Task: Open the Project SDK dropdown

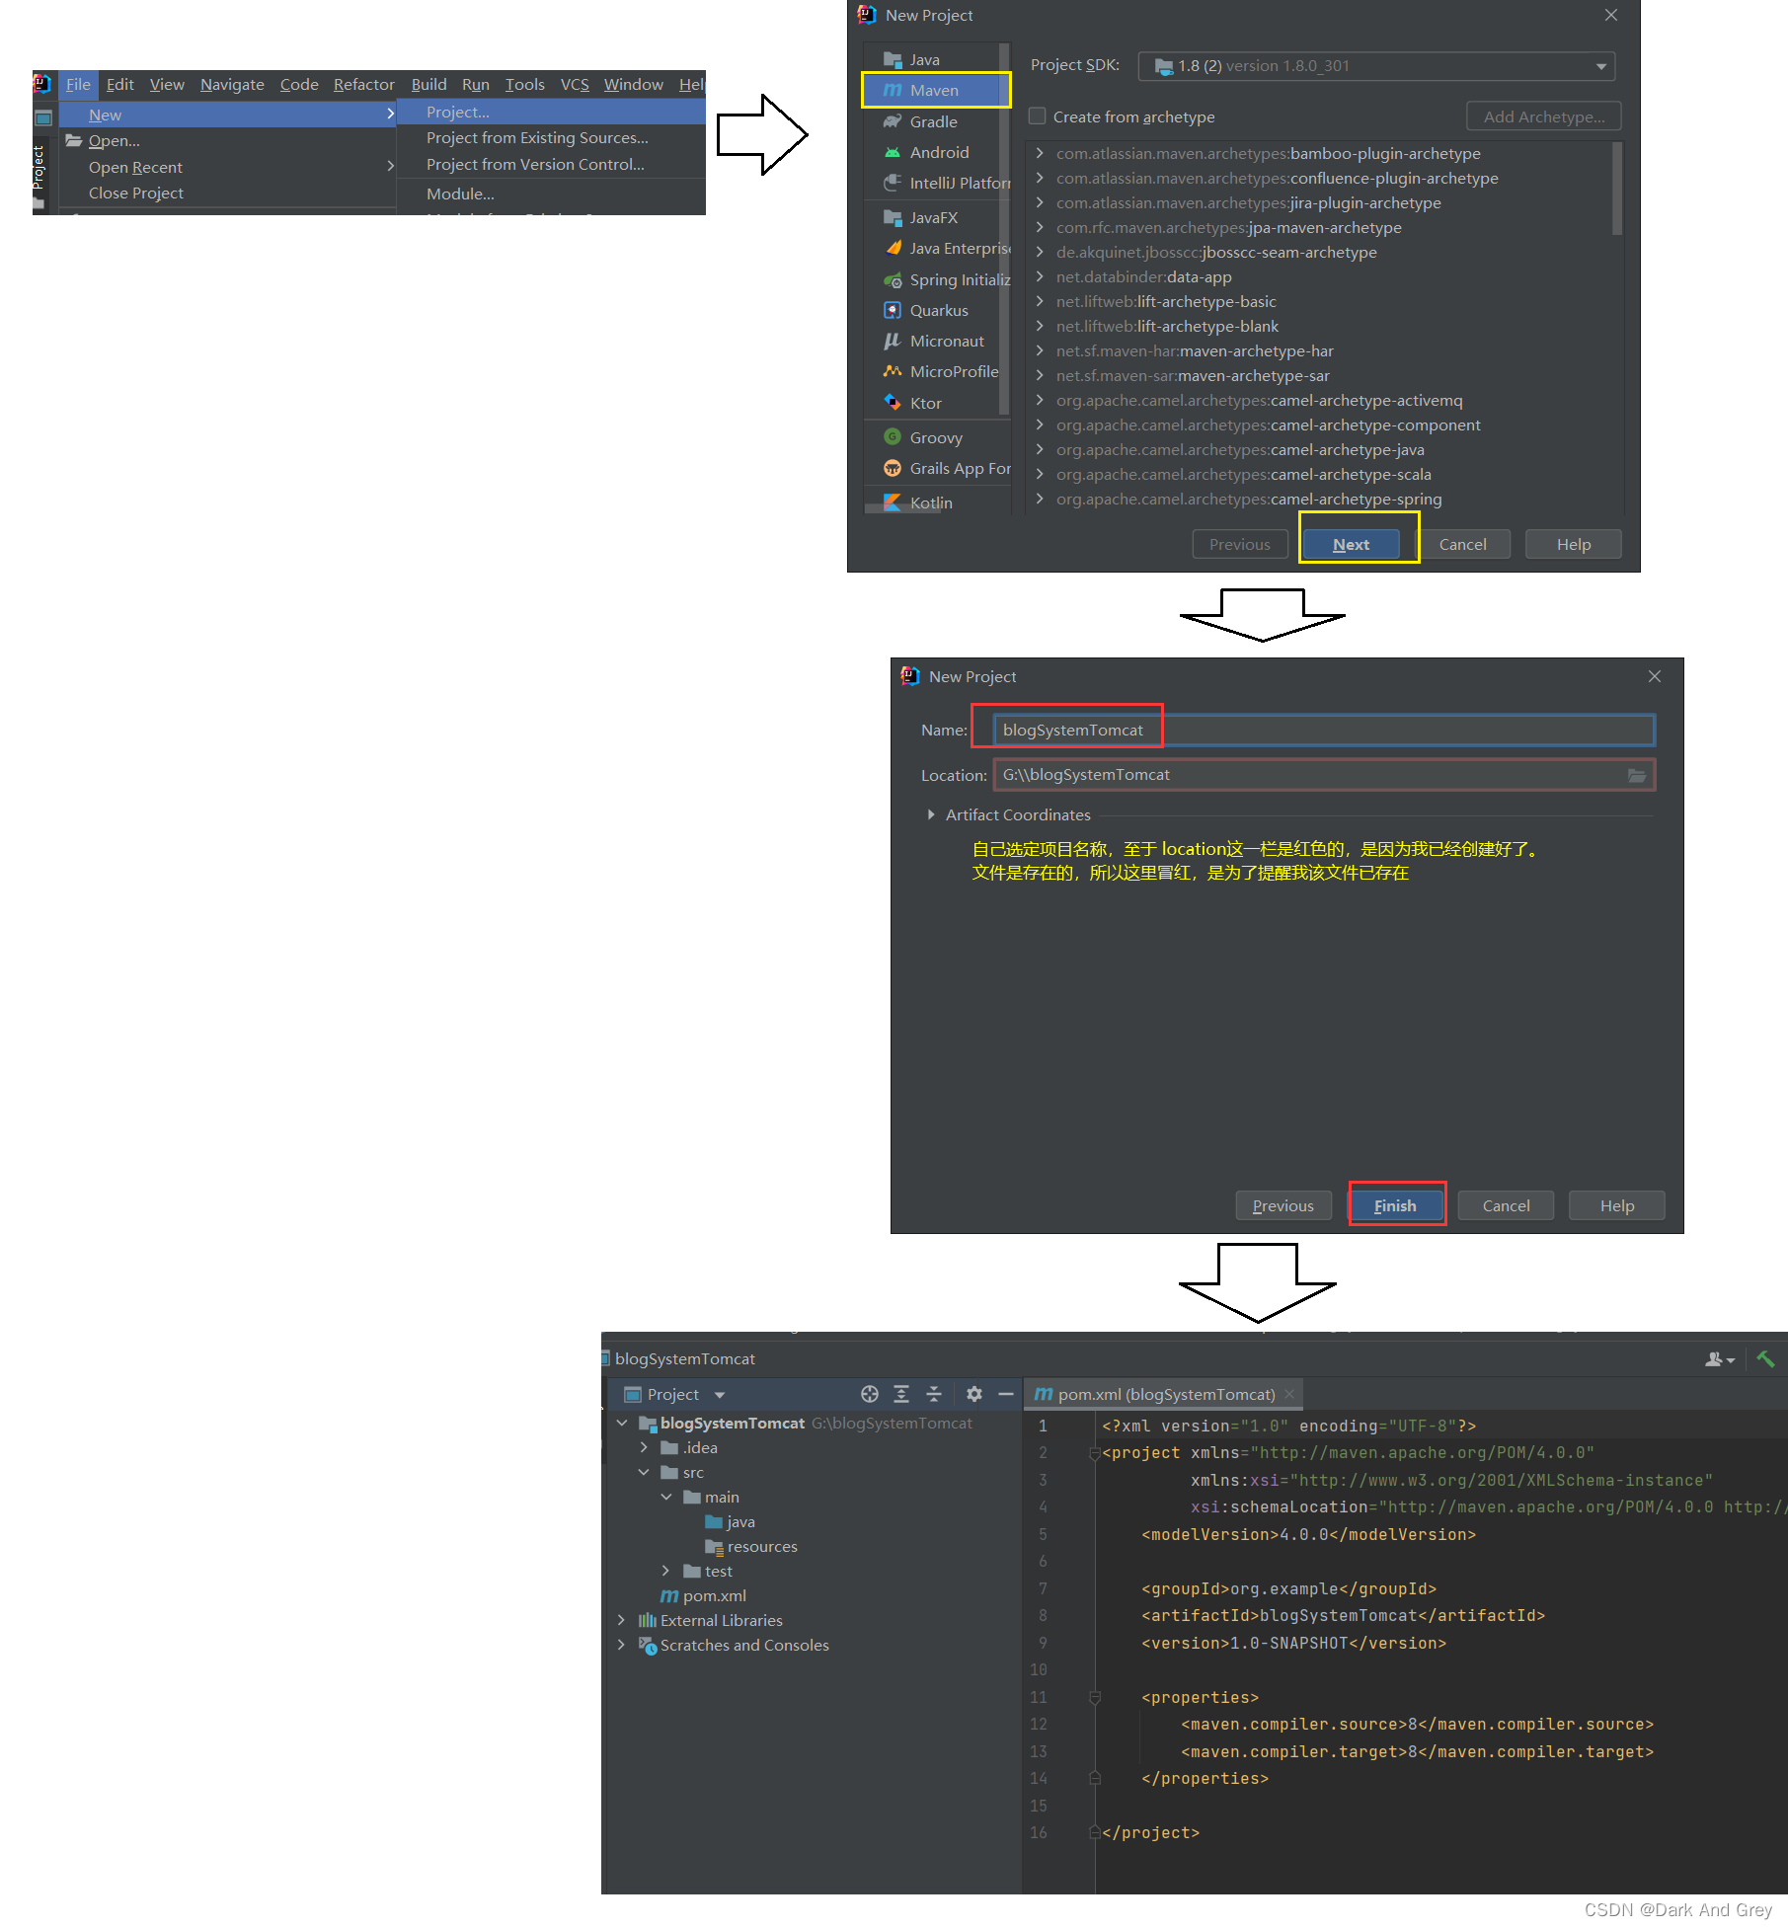Action: coord(1376,66)
